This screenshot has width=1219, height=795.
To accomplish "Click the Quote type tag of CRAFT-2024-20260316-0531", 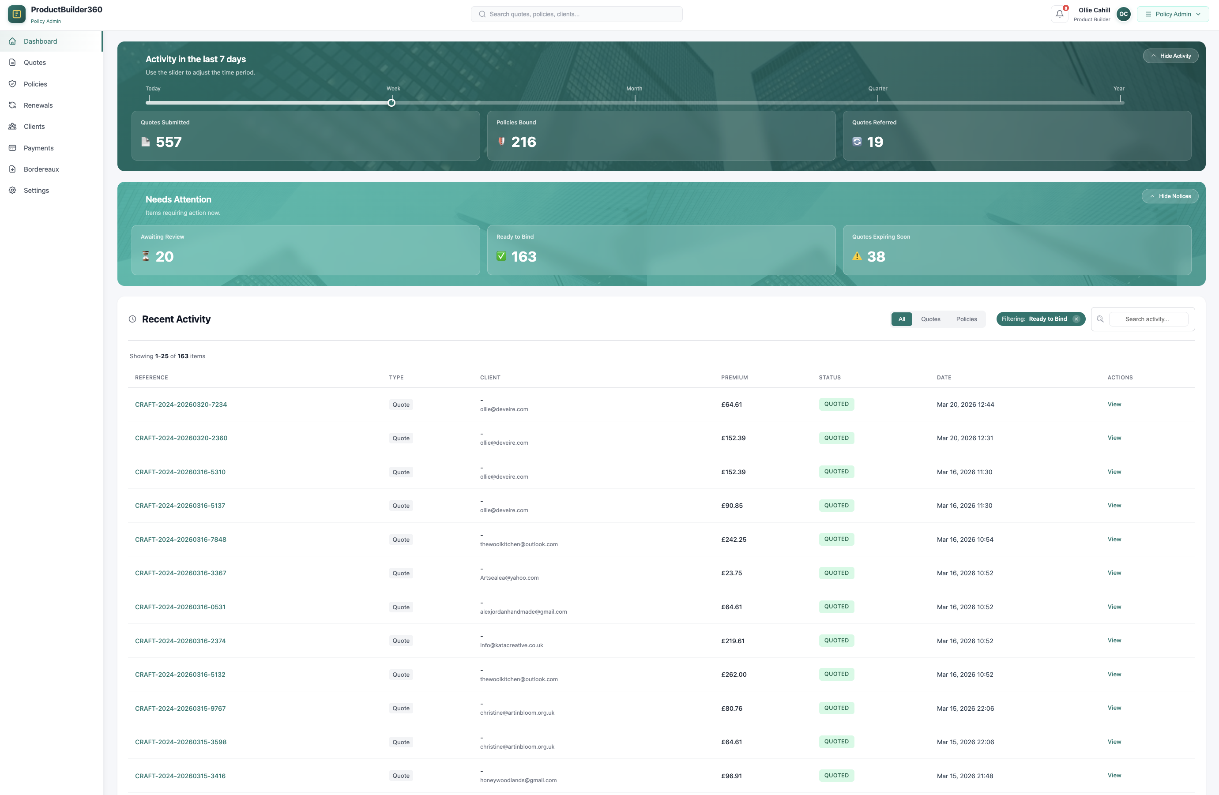I will pyautogui.click(x=401, y=607).
